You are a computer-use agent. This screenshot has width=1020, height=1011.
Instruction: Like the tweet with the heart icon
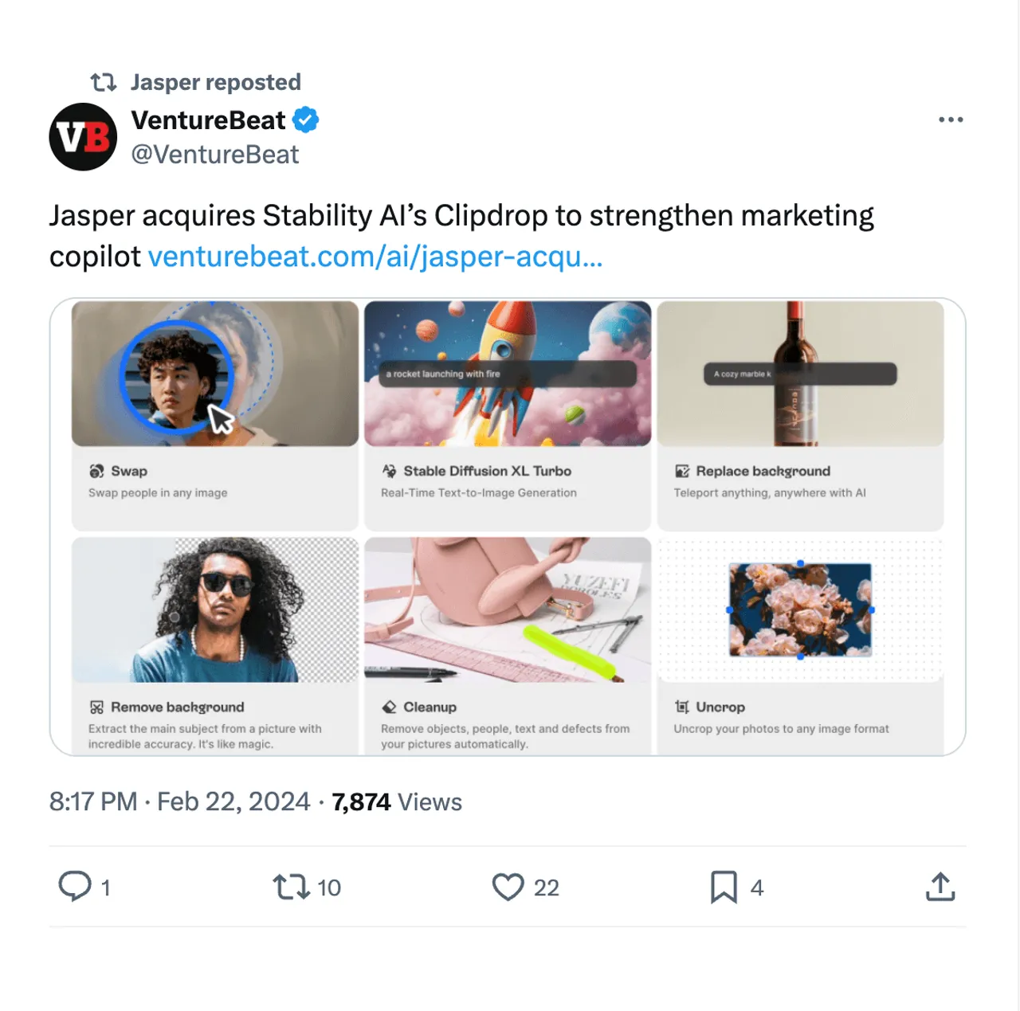(x=508, y=887)
